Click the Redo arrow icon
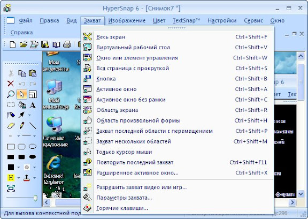The image size is (308, 219). tap(33, 84)
